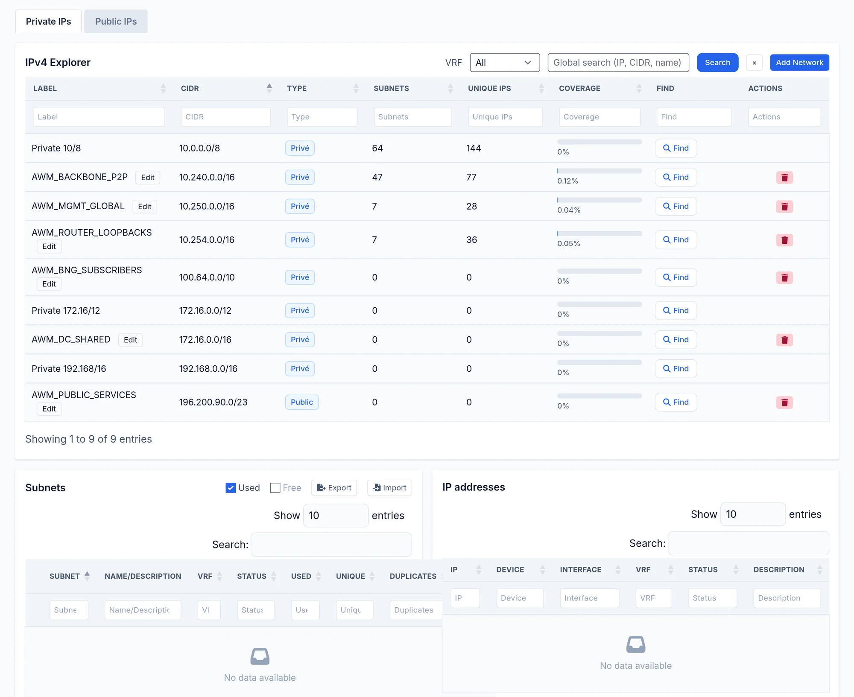Set Subnets Show entries field

pos(336,515)
